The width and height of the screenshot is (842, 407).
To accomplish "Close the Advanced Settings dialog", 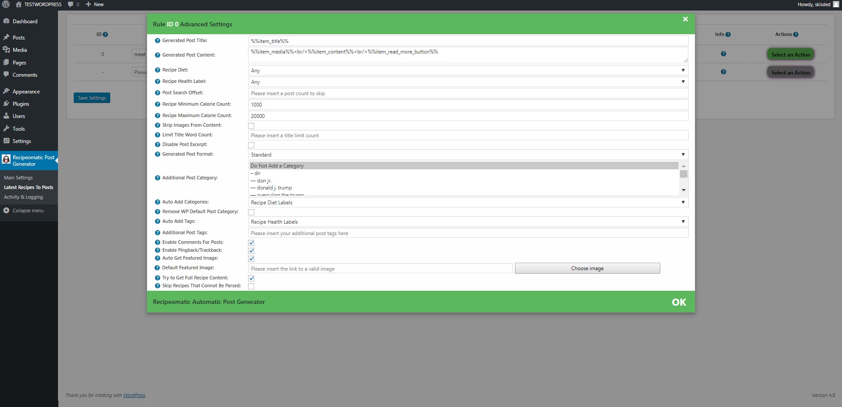I will click(685, 19).
